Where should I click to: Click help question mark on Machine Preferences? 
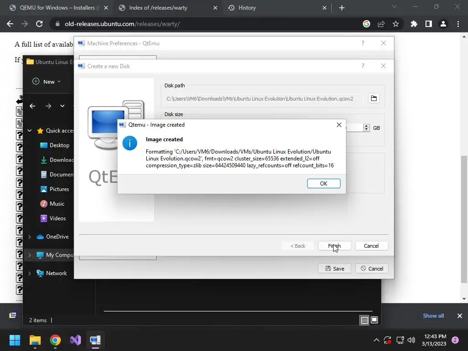click(x=363, y=43)
